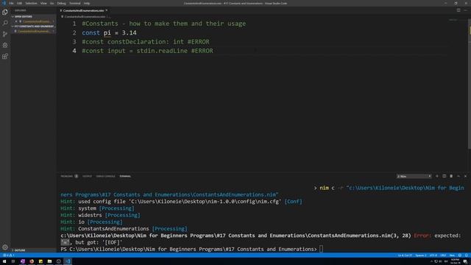Kill the terminal with trash icon

[451, 176]
